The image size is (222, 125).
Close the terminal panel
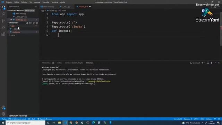pos(219,63)
